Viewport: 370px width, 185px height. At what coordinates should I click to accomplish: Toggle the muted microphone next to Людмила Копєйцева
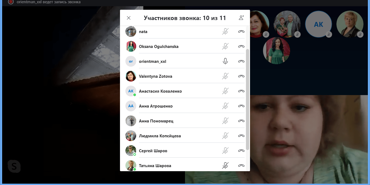coord(225,136)
